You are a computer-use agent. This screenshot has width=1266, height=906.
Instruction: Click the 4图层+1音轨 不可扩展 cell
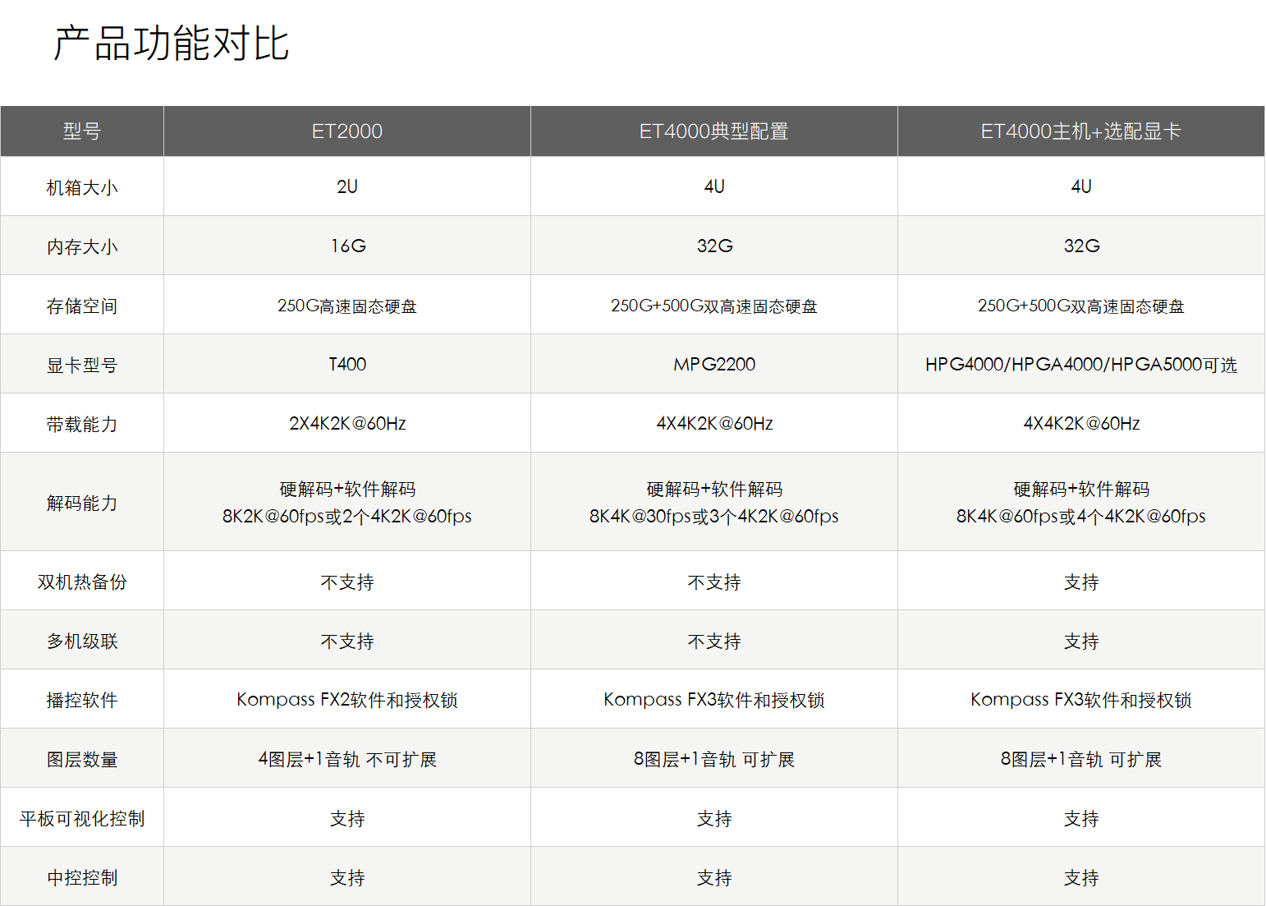point(347,759)
